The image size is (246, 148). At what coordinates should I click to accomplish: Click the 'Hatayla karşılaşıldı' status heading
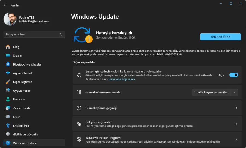pos(114,33)
